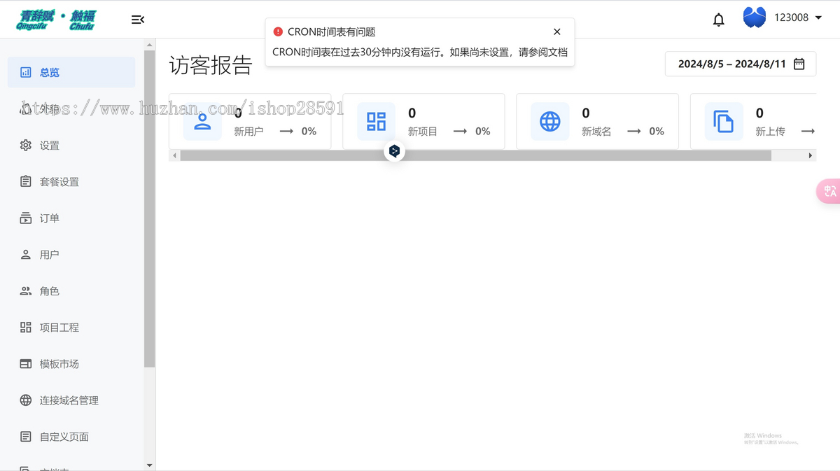Viewport: 840px width, 471px height.
Task: Click the sidebar vertical scrollbar thumb
Action: click(x=149, y=209)
